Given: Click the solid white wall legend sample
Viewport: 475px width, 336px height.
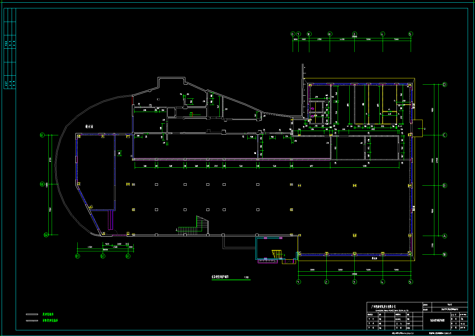Looking at the screenshot, I should (x=33, y=314).
